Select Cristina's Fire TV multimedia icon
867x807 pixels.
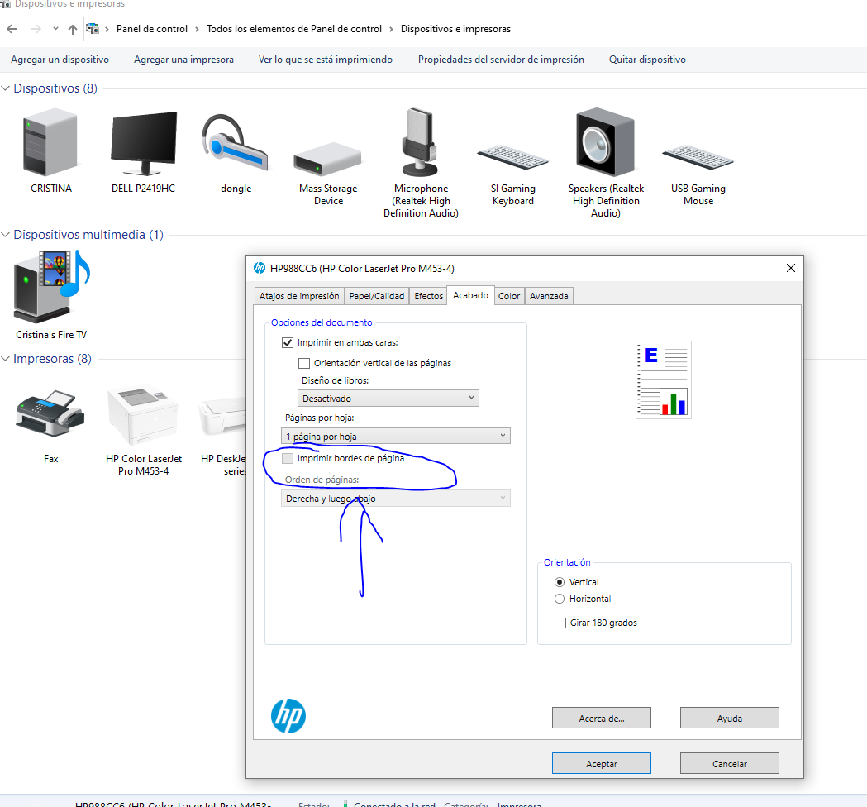[x=51, y=287]
